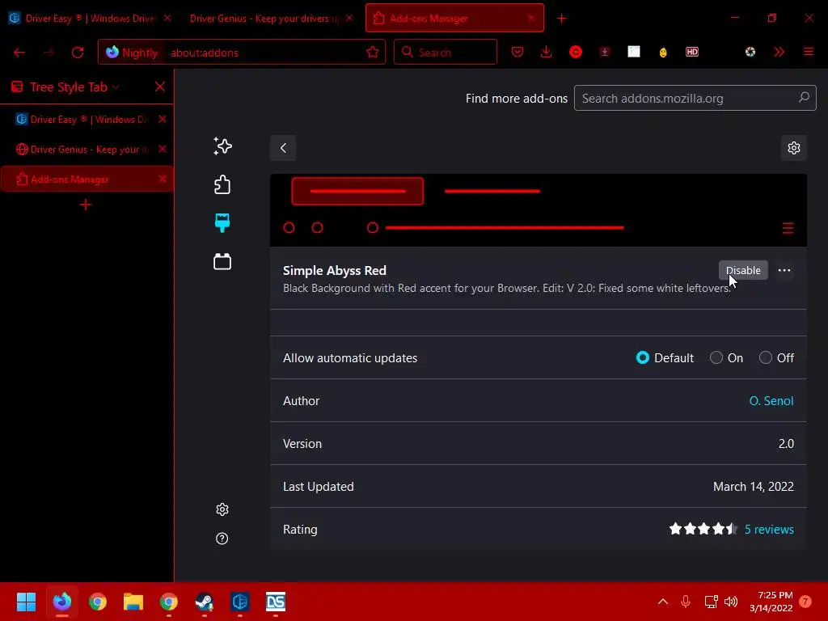Close the Driver Genius top tab
Viewport: 828px width, 621px height.
coord(349,18)
